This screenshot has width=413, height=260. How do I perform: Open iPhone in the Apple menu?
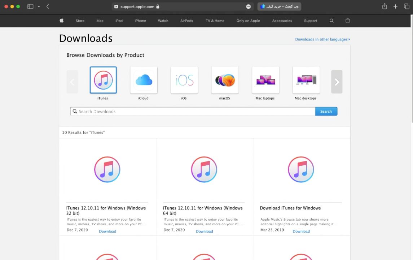pos(140,21)
